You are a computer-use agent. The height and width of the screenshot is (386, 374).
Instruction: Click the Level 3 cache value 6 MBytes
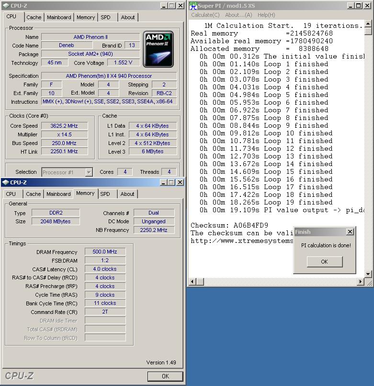pyautogui.click(x=153, y=151)
